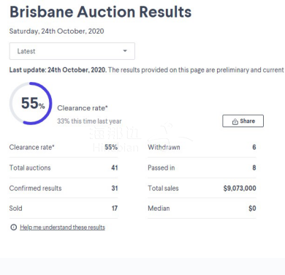Select the Total sales $9,073,000 value
Image resolution: width=285 pixels, height=275 pixels.
pos(240,188)
